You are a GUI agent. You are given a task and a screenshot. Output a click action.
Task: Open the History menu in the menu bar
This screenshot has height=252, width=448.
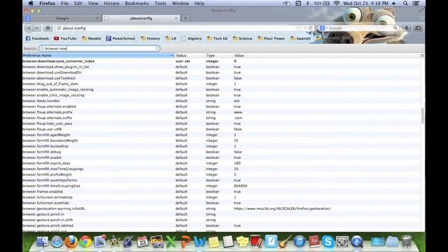click(x=111, y=3)
